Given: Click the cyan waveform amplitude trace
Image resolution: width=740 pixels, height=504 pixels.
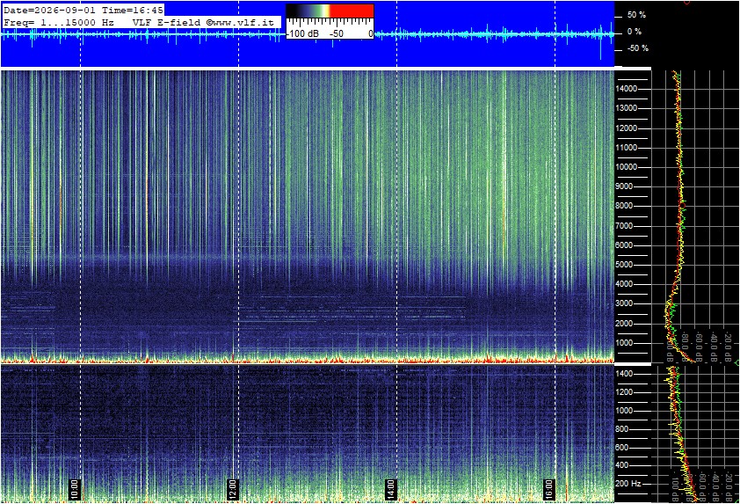Looking at the screenshot, I should (x=307, y=34).
